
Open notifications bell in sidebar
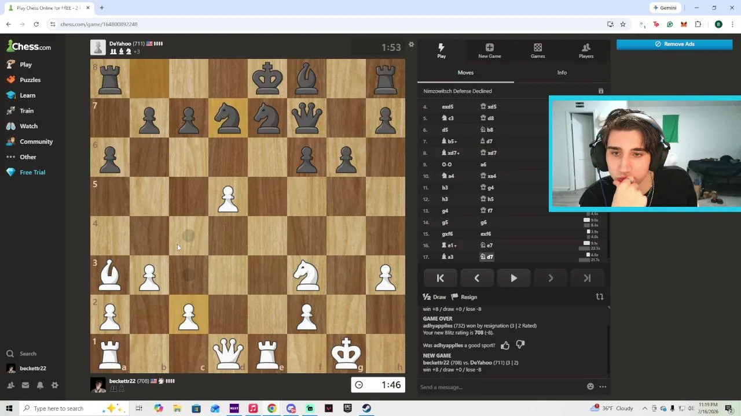(x=40, y=385)
